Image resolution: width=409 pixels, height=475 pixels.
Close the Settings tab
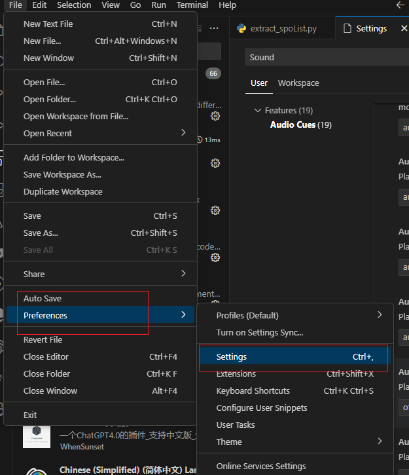coord(404,28)
